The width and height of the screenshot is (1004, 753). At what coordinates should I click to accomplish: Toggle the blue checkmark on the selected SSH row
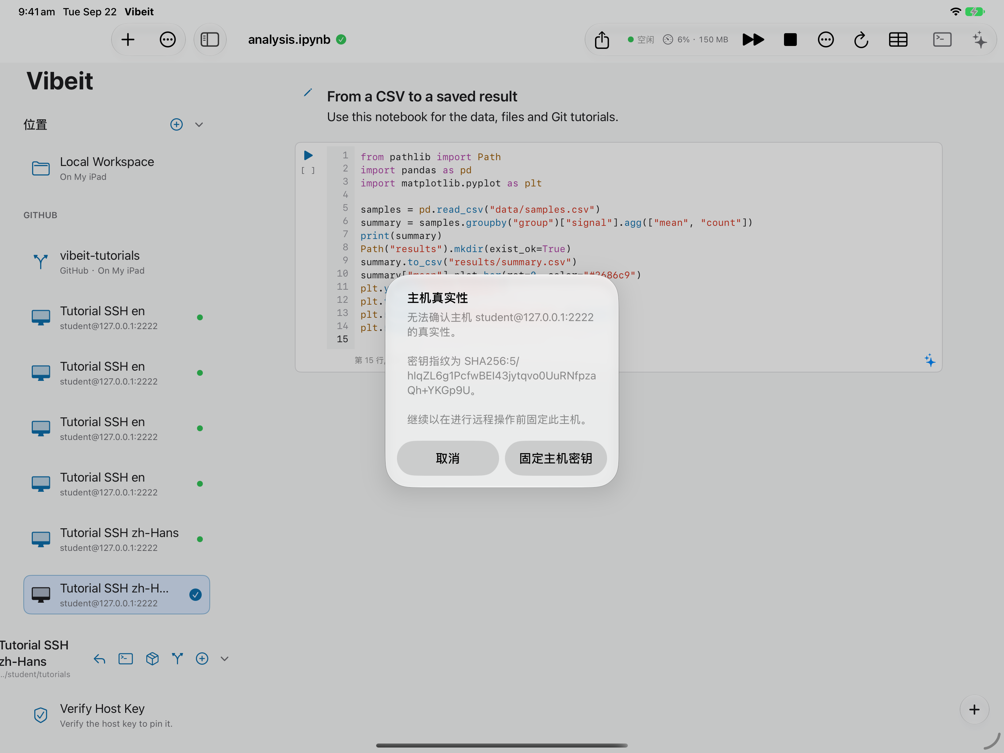pyautogui.click(x=196, y=595)
